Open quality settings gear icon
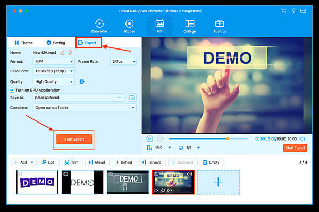This screenshot has height=212, width=319. pyautogui.click(x=82, y=81)
